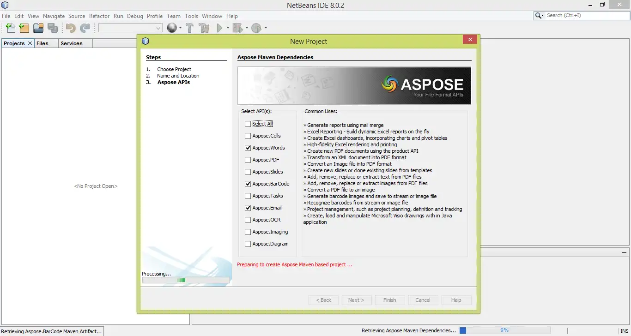The height and width of the screenshot is (336, 631).
Task: Click the Debug Project toolbar icon
Action: pyautogui.click(x=237, y=28)
